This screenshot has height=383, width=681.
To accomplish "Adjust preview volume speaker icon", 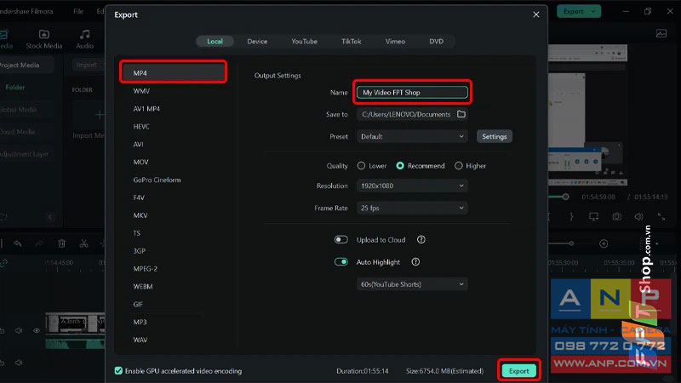I will (638, 216).
